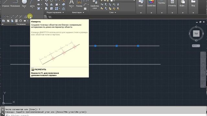Choose the Spline CV tool in Рисование

coord(8,17)
